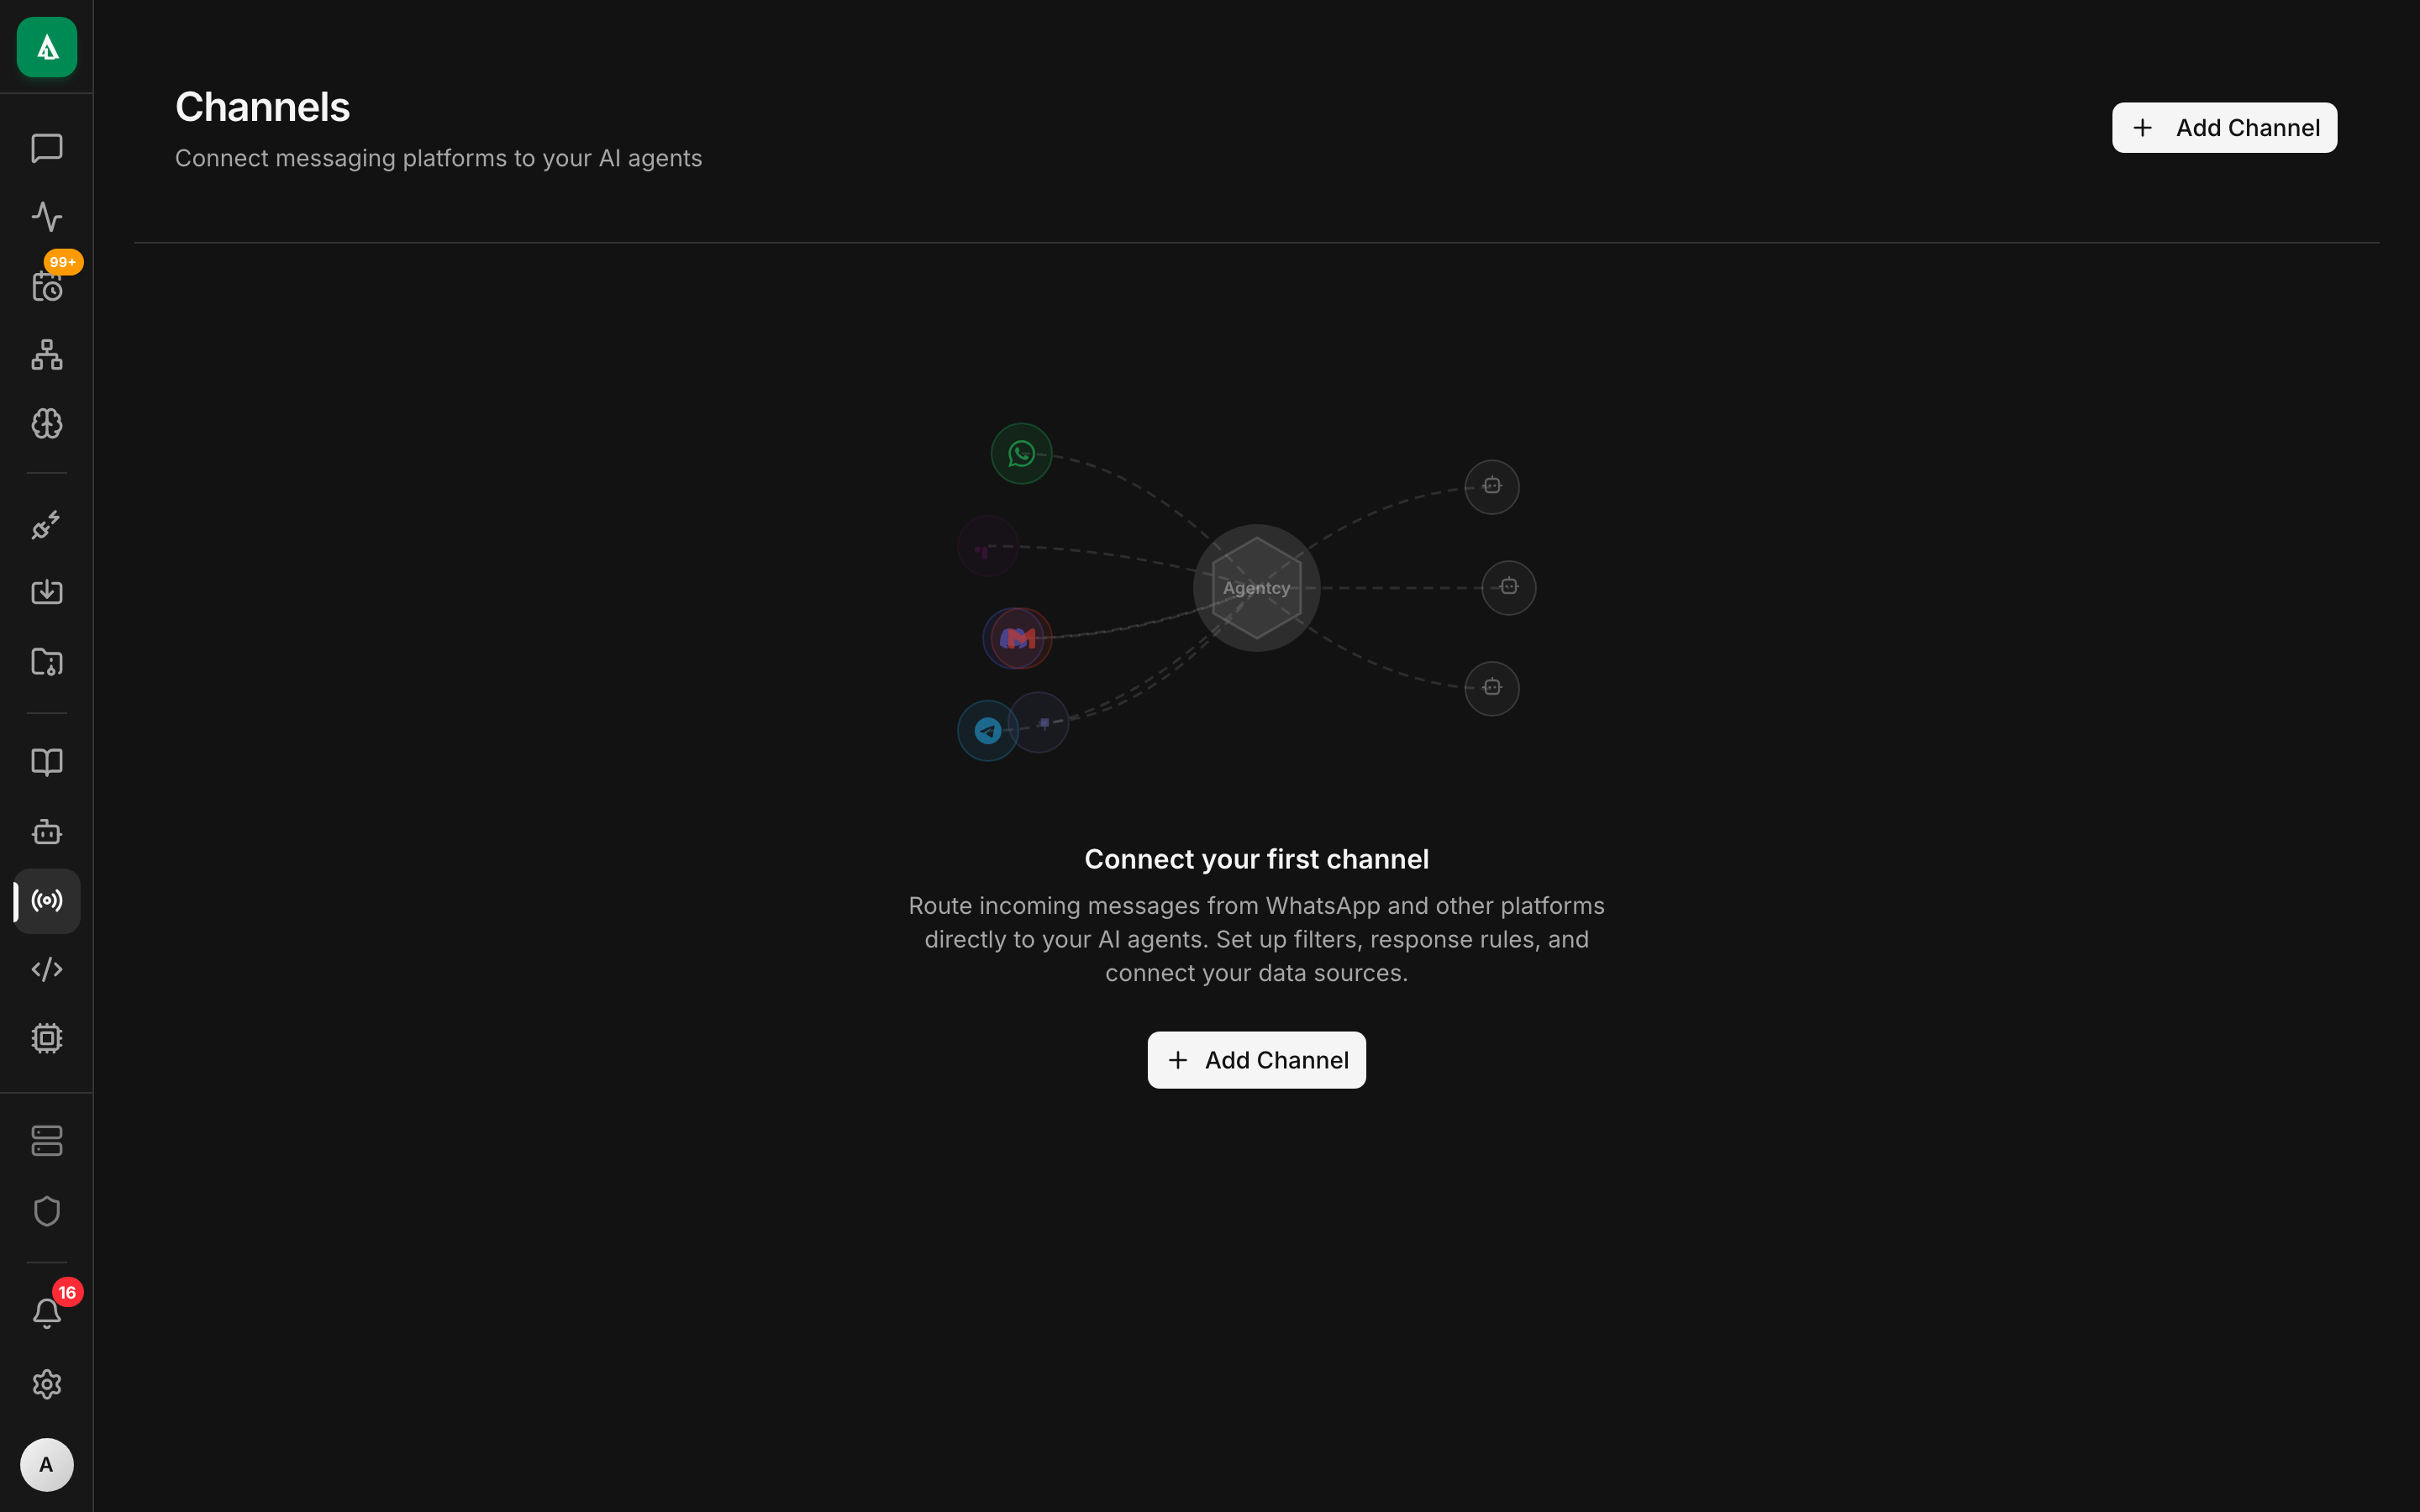Click the top-right Add Channel button
2420x1512 pixels.
click(2224, 127)
